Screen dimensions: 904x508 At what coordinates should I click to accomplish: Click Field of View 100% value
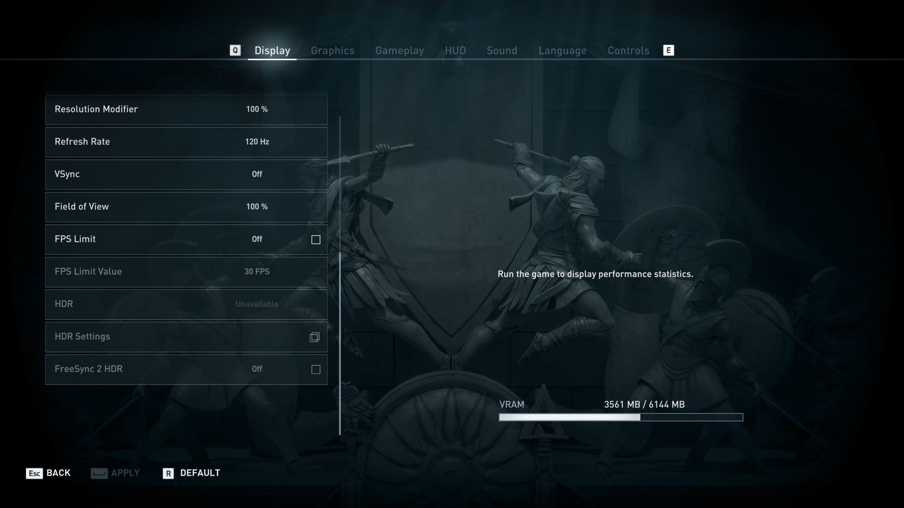point(257,206)
